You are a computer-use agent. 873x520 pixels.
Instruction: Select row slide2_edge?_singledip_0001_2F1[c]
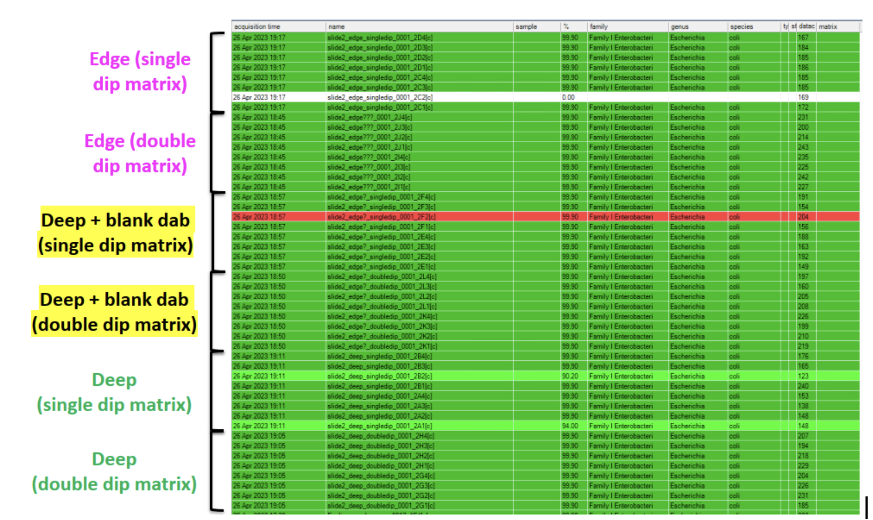[546, 227]
